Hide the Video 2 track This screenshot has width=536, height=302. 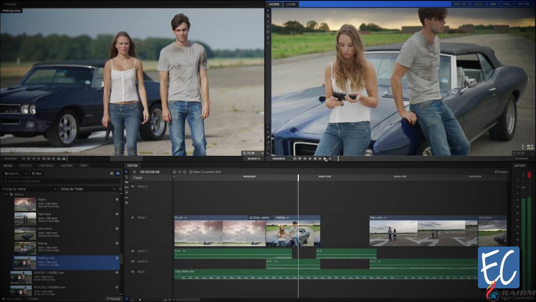pos(133,186)
